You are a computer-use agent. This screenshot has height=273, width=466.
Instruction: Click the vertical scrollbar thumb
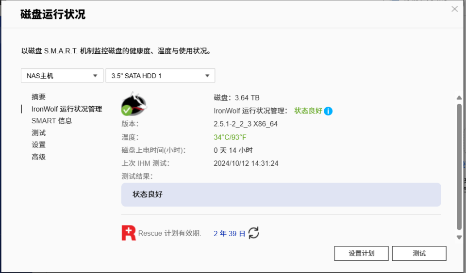coord(459,167)
